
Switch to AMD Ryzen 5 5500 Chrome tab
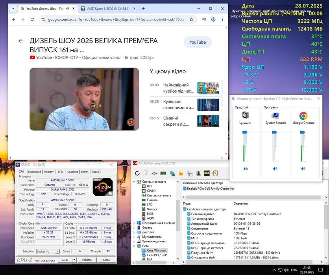pyautogui.click(x=109, y=9)
